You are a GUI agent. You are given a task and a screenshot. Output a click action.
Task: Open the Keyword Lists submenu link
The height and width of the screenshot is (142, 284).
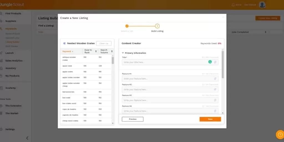12,38
